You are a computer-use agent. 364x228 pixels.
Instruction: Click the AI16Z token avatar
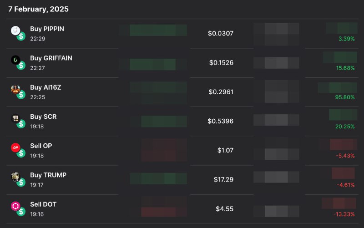15,89
